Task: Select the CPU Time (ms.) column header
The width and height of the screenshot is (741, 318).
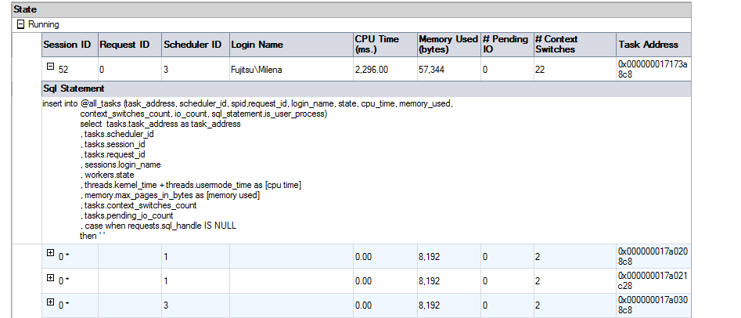Action: coord(377,44)
